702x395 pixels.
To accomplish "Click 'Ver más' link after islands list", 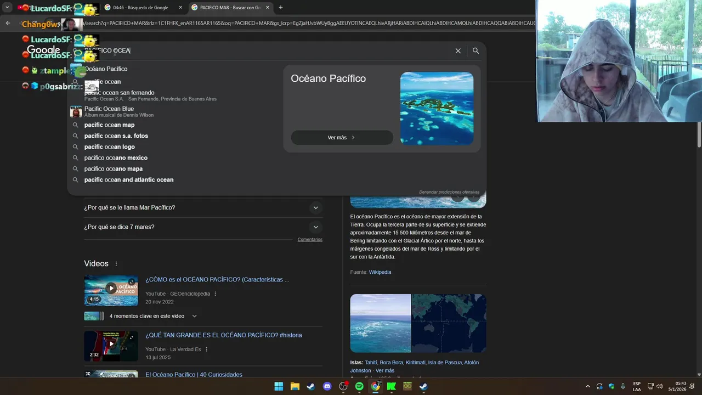I will [x=385, y=371].
